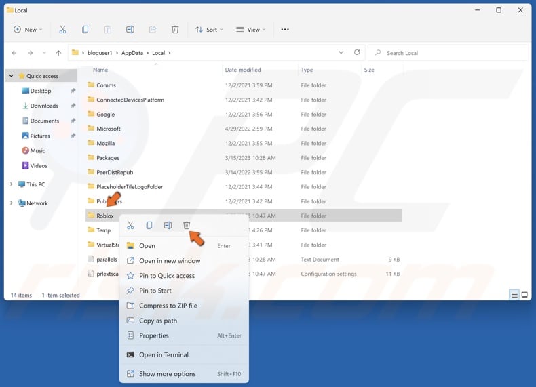Go back with the back arrow
This screenshot has height=387, width=536.
tap(14, 53)
